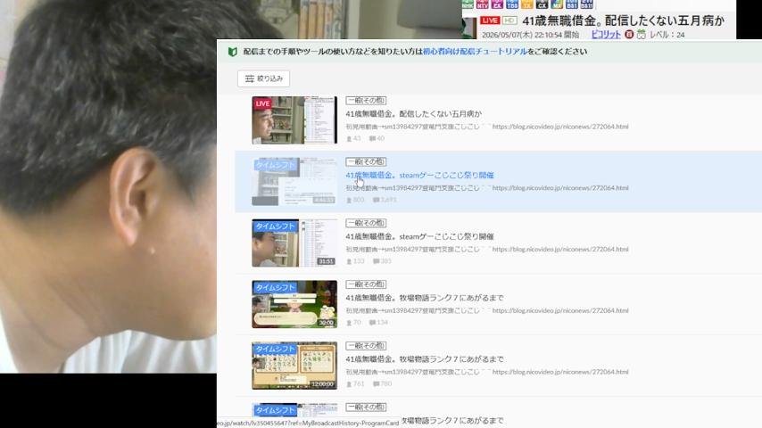Click the 一般(その他) tag in the 30:00 row

point(366,284)
